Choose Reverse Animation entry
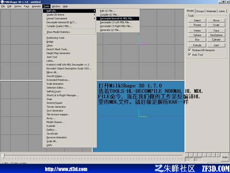This screenshot has width=230, height=173. point(69,137)
